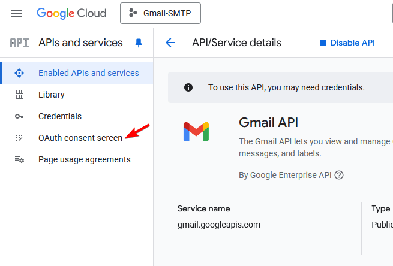Click the Library grid icon
393x266 pixels.
(x=19, y=95)
